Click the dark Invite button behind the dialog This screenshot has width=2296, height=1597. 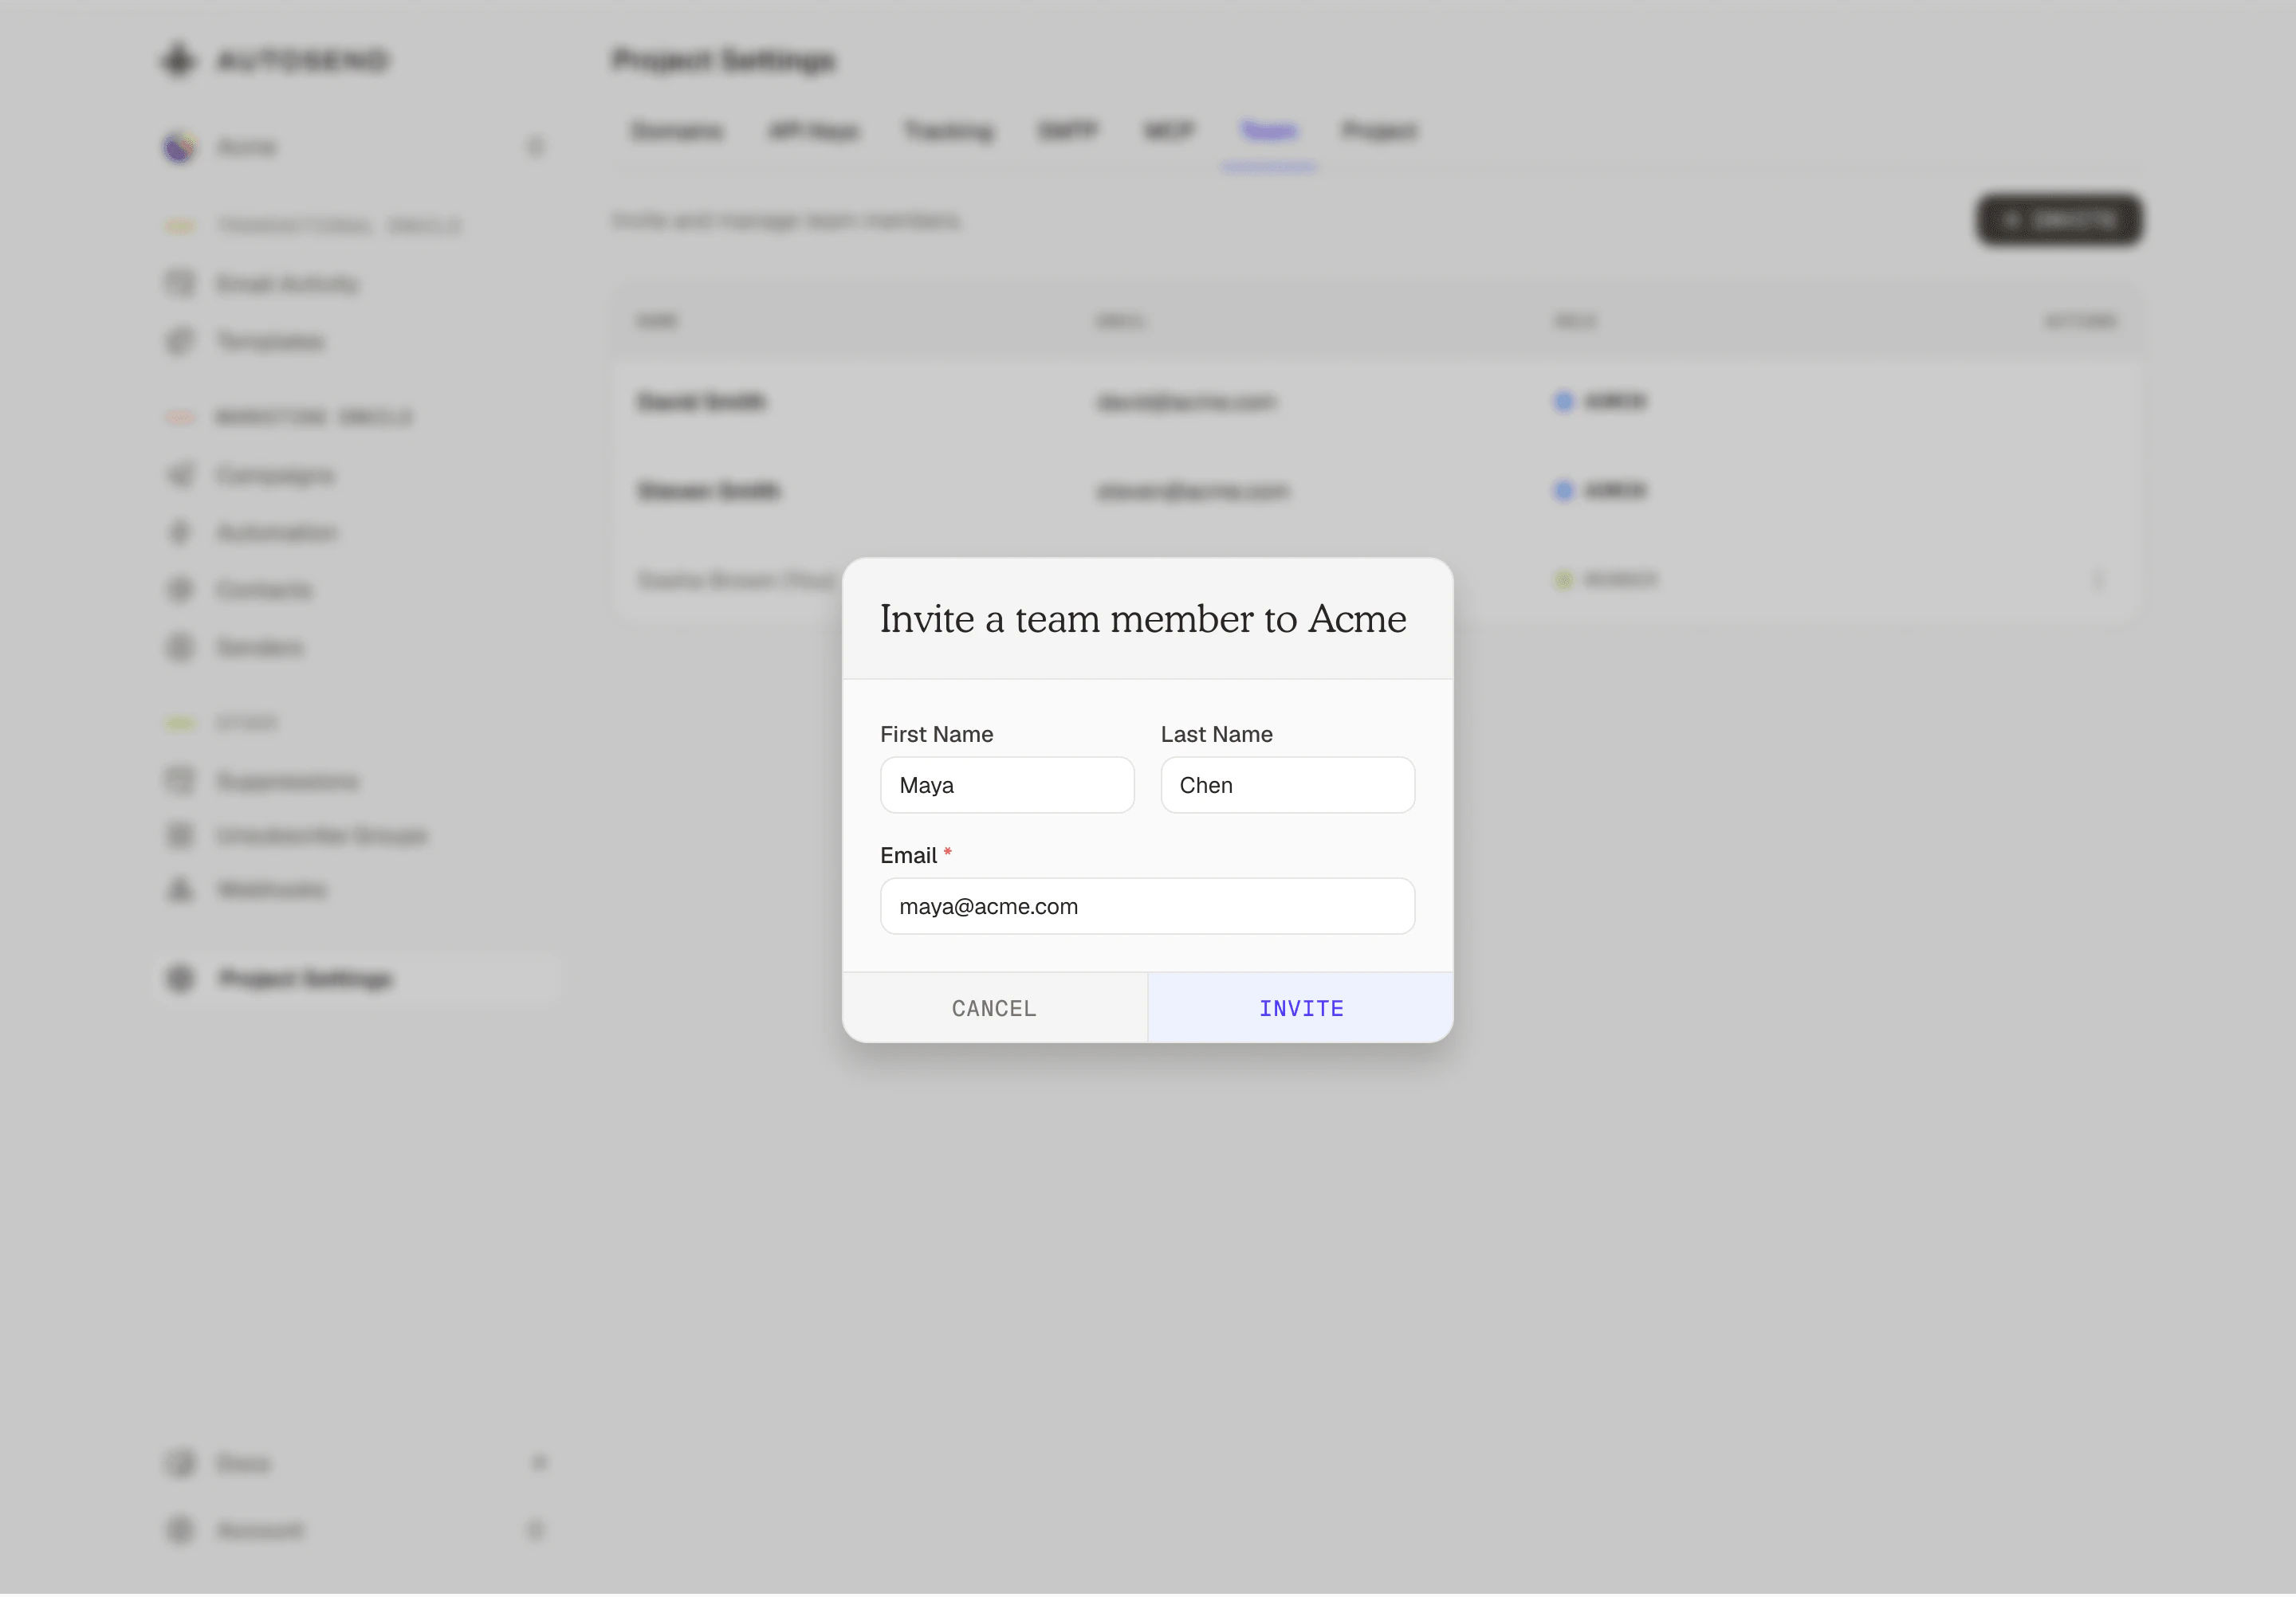2059,220
